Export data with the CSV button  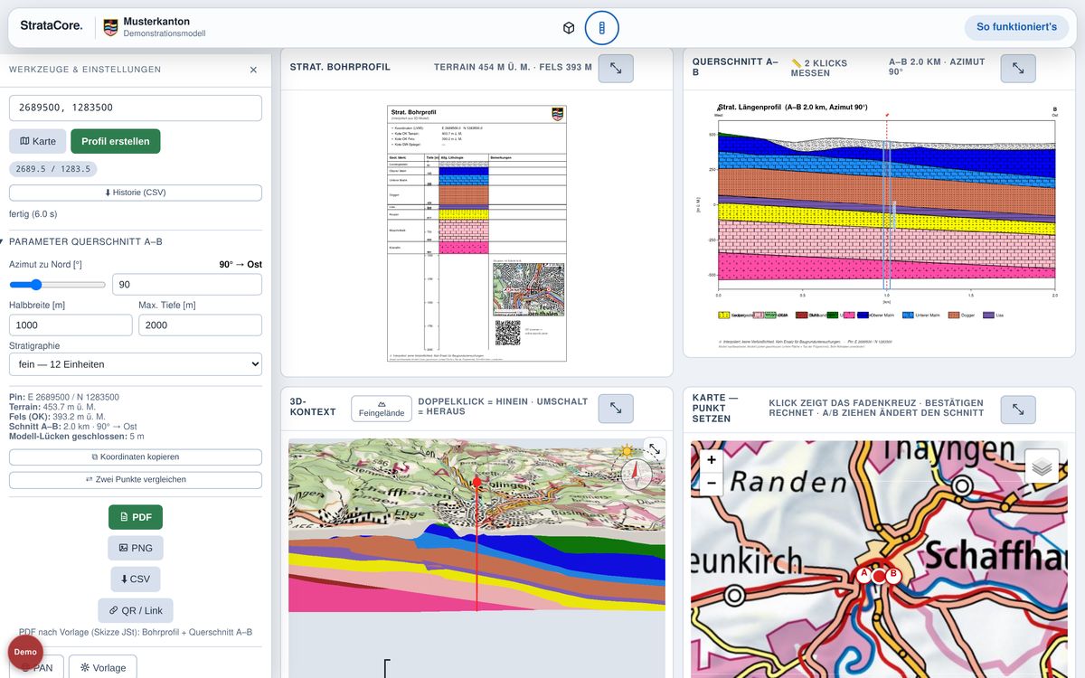pyautogui.click(x=136, y=579)
